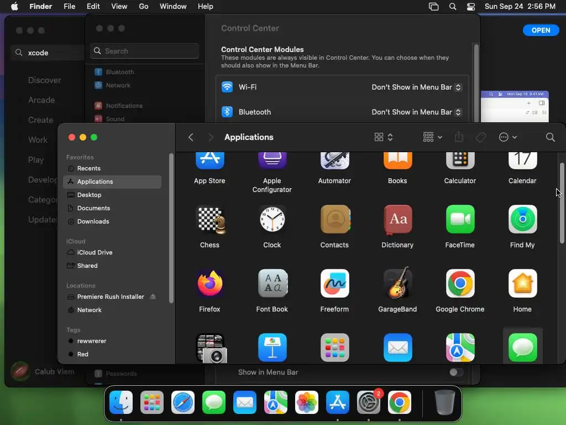Open the Go menu
Image resolution: width=566 pixels, height=425 pixels.
144,7
